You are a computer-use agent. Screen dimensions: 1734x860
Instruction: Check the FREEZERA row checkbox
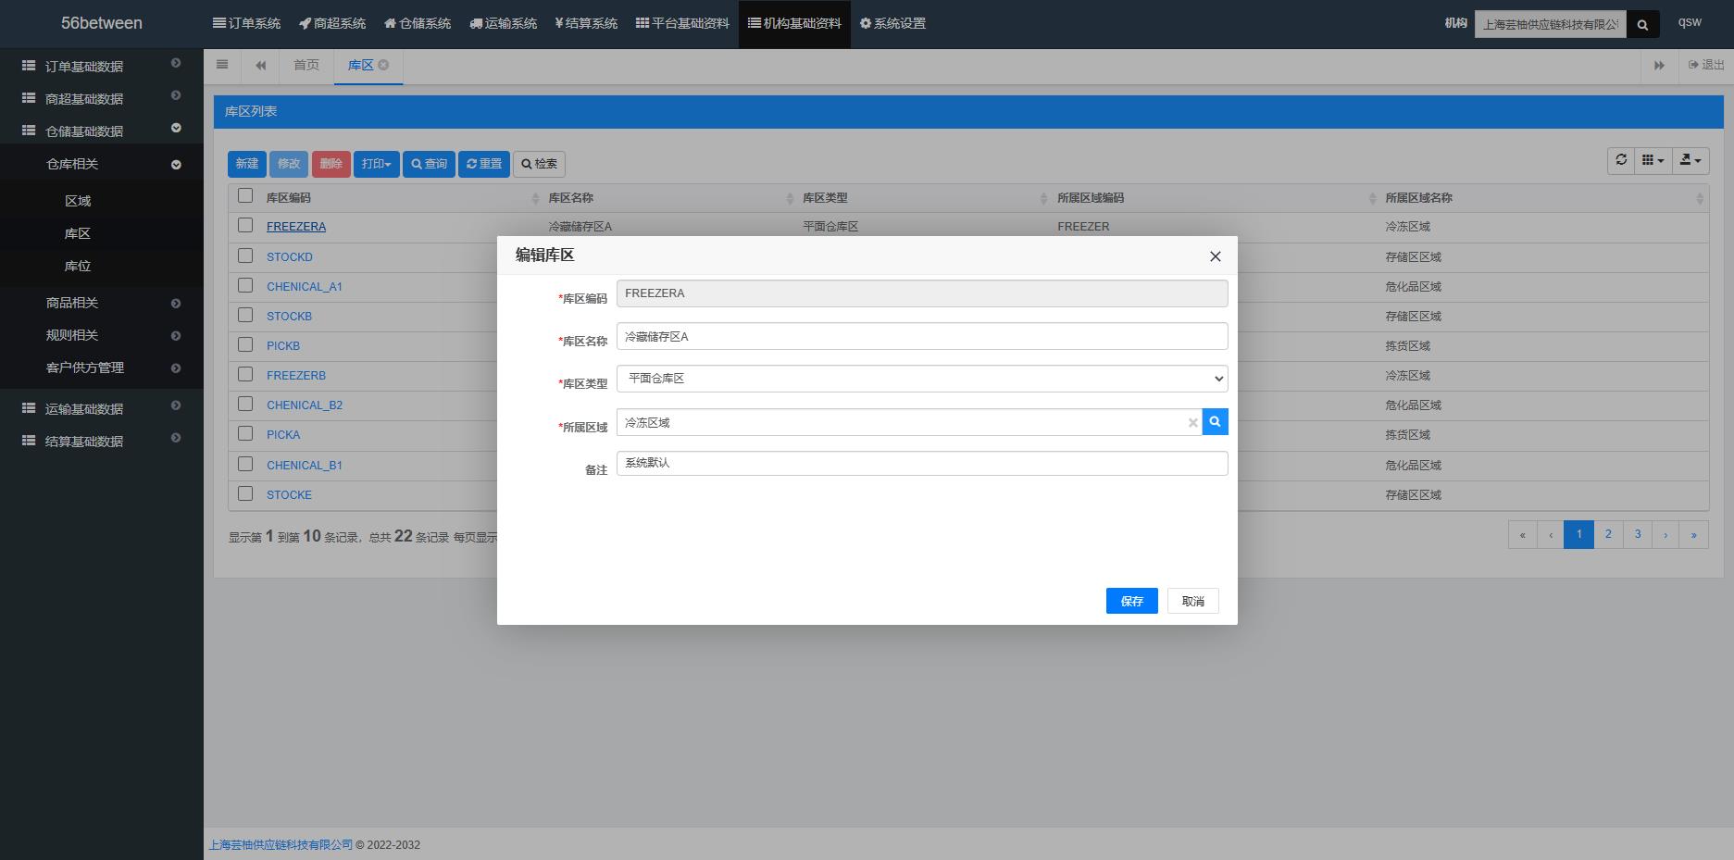(x=245, y=225)
